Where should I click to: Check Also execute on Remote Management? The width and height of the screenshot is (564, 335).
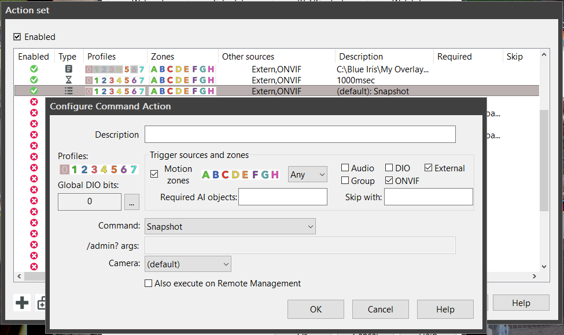click(x=149, y=284)
